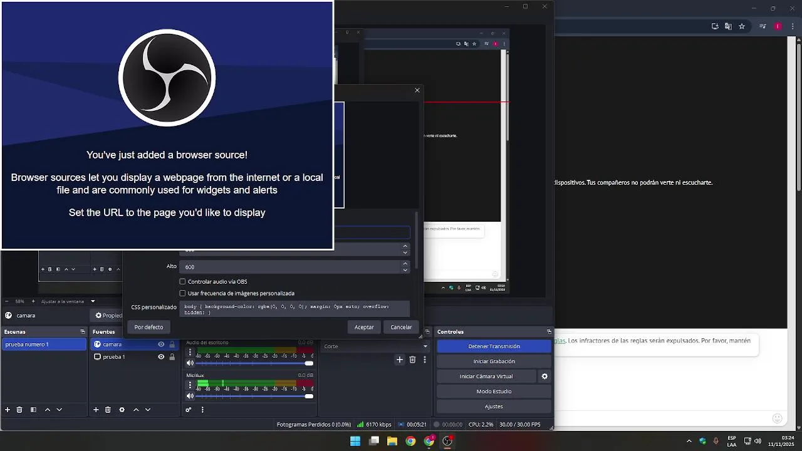802x451 pixels.
Task: Open Chrome three-dot menu
Action: 791,26
